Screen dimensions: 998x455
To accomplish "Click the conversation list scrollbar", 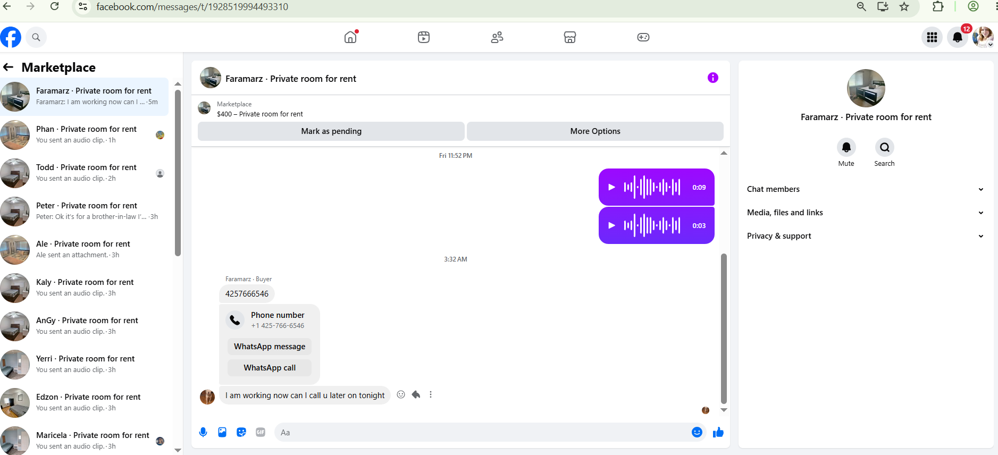I will (x=178, y=173).
